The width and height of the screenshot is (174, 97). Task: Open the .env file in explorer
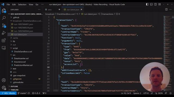tap(26, 72)
